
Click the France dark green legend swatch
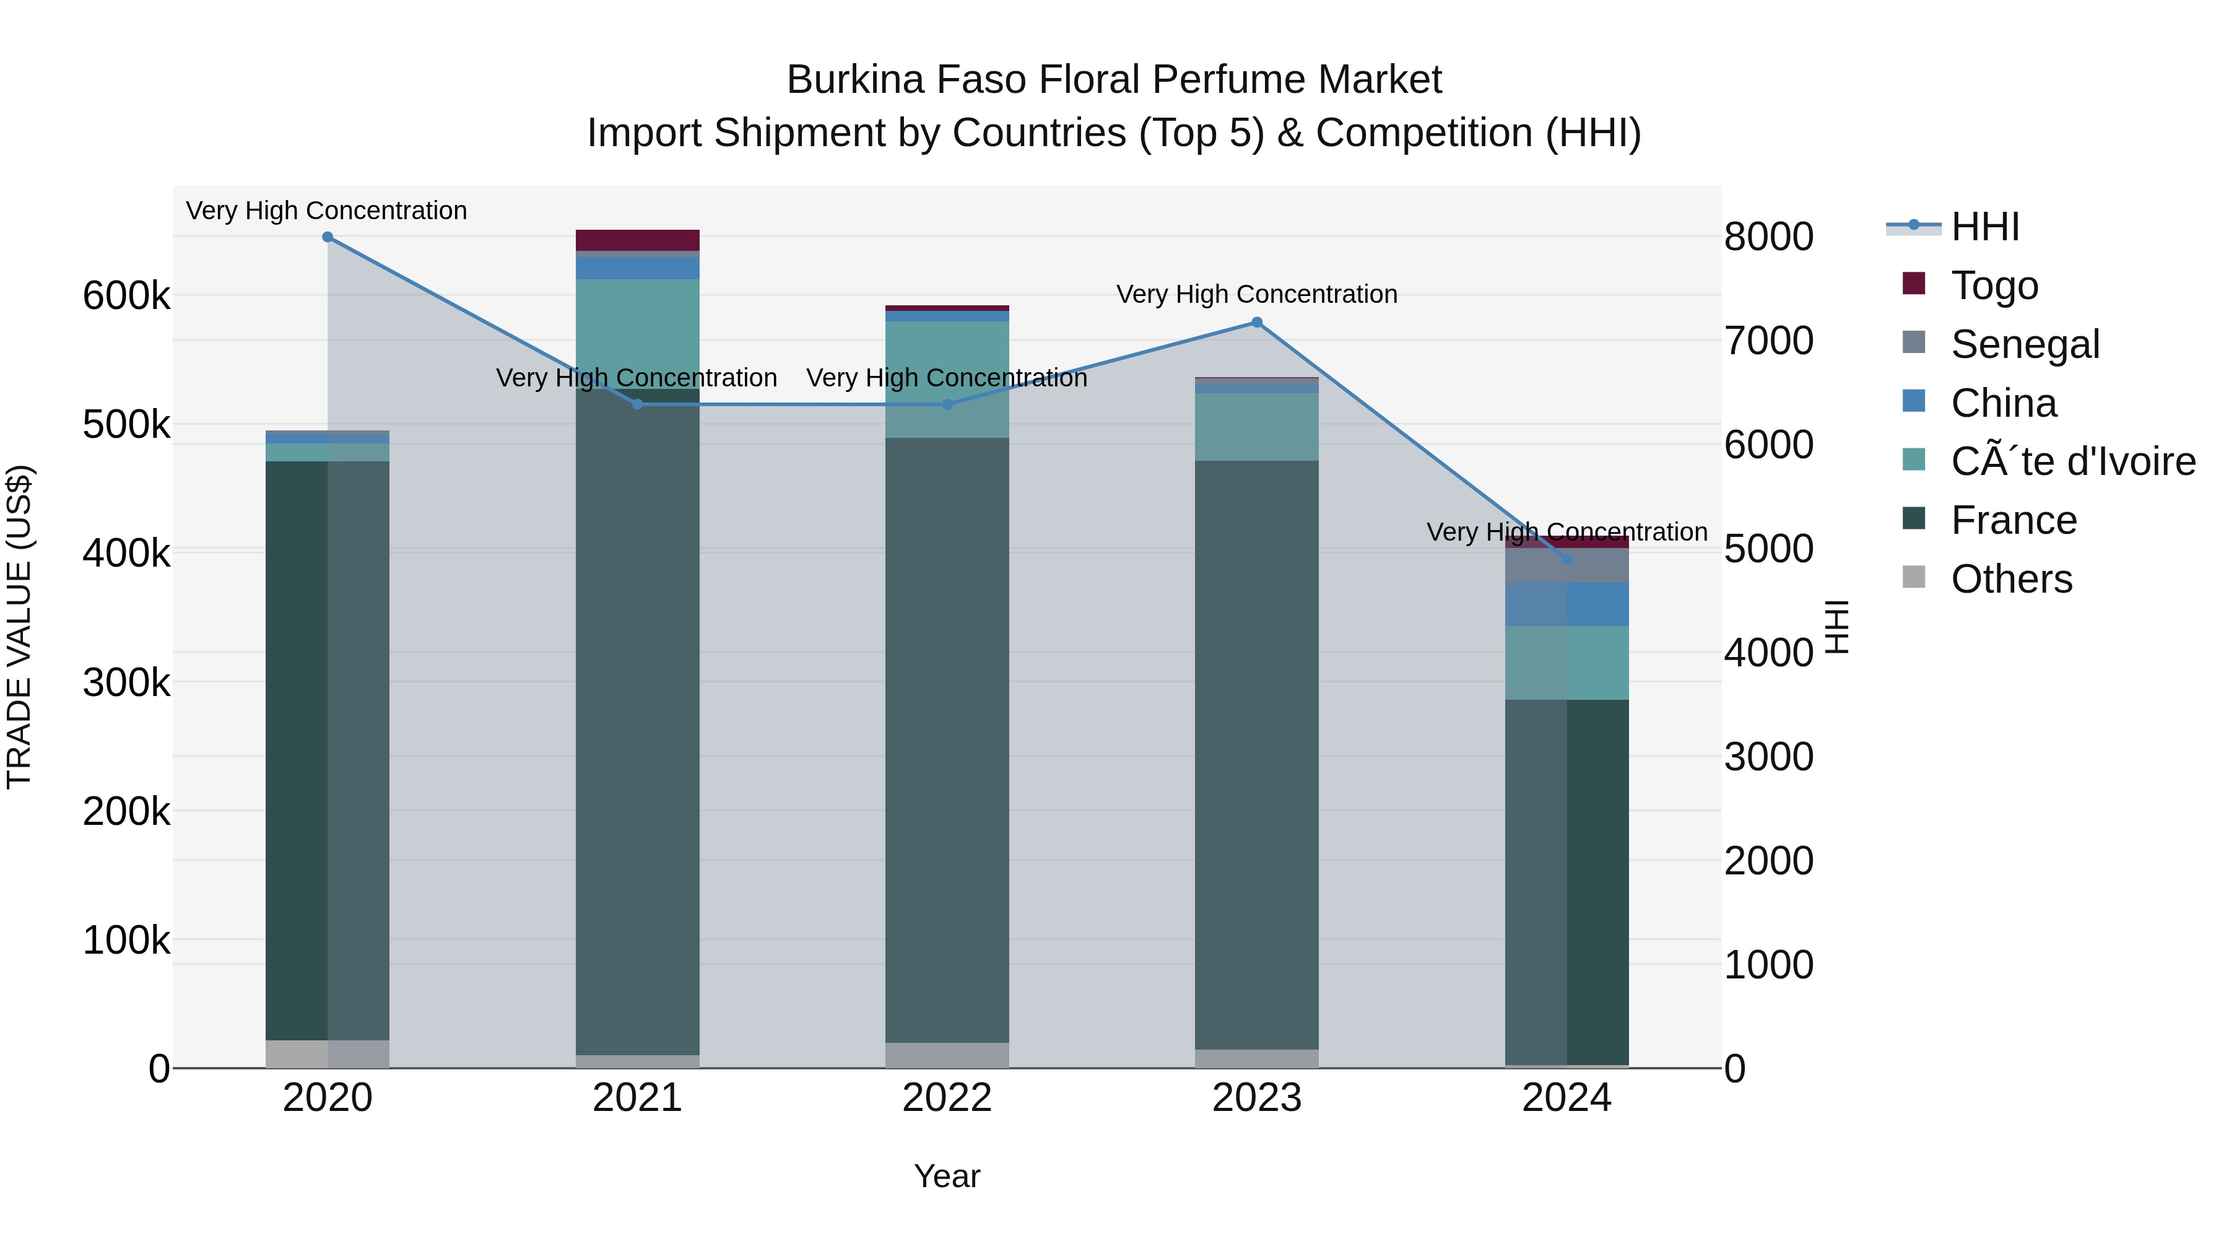coord(1914,518)
